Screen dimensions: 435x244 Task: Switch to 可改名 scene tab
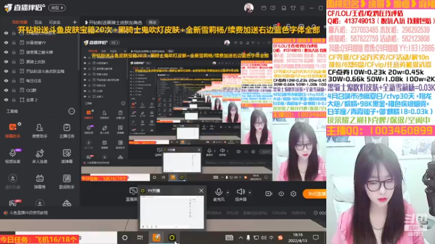coord(54,22)
